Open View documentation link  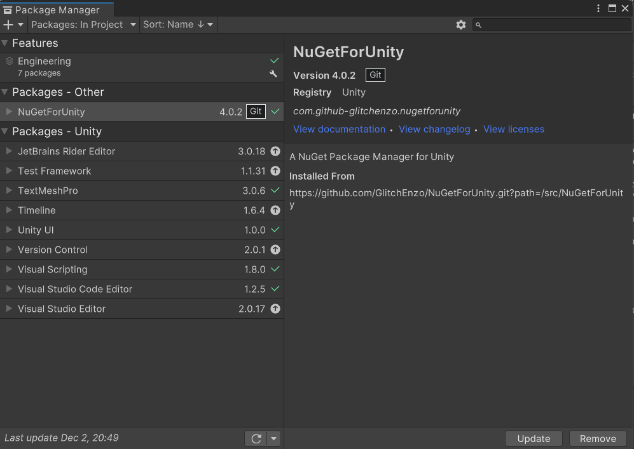click(339, 129)
